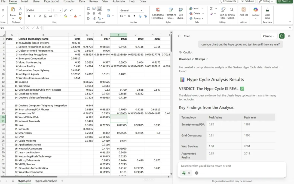Open the font color dropdown arrow
Viewport: 294px width, 184px height.
click(x=80, y=16)
